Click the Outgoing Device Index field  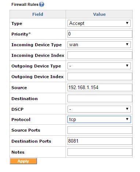pos(100,77)
